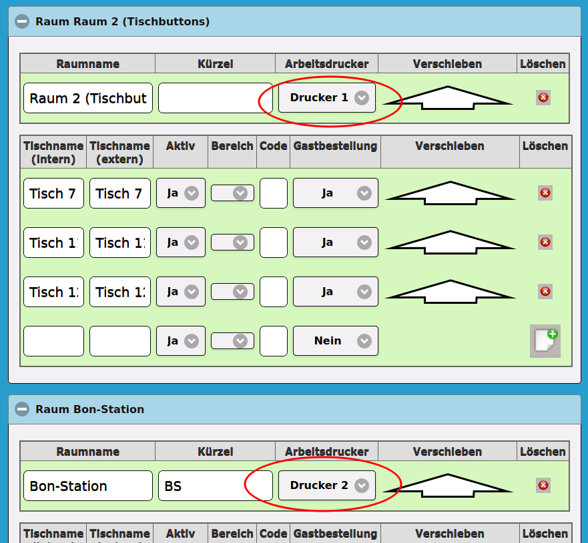Screen dimensions: 588x543
Task: Click the Kürzel field containing BS
Action: click(x=215, y=486)
